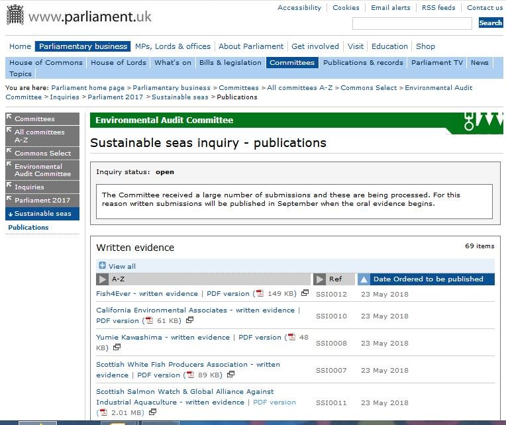Click the Environmental Audit Committee banner emblem
This screenshot has width=506, height=425.
483,121
